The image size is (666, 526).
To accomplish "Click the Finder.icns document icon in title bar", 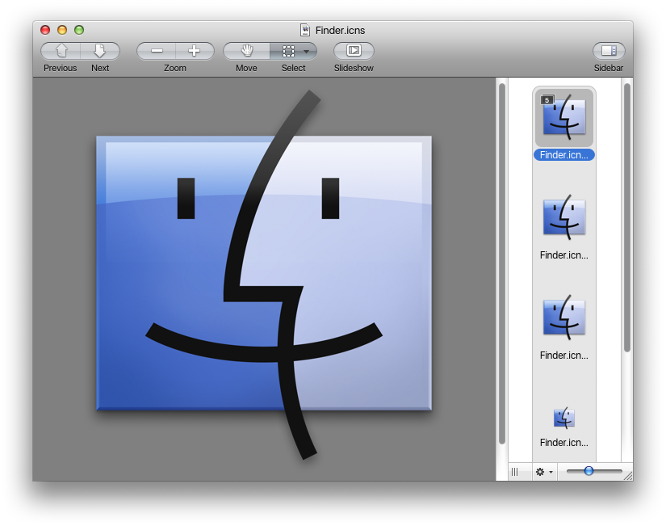I will coord(305,30).
